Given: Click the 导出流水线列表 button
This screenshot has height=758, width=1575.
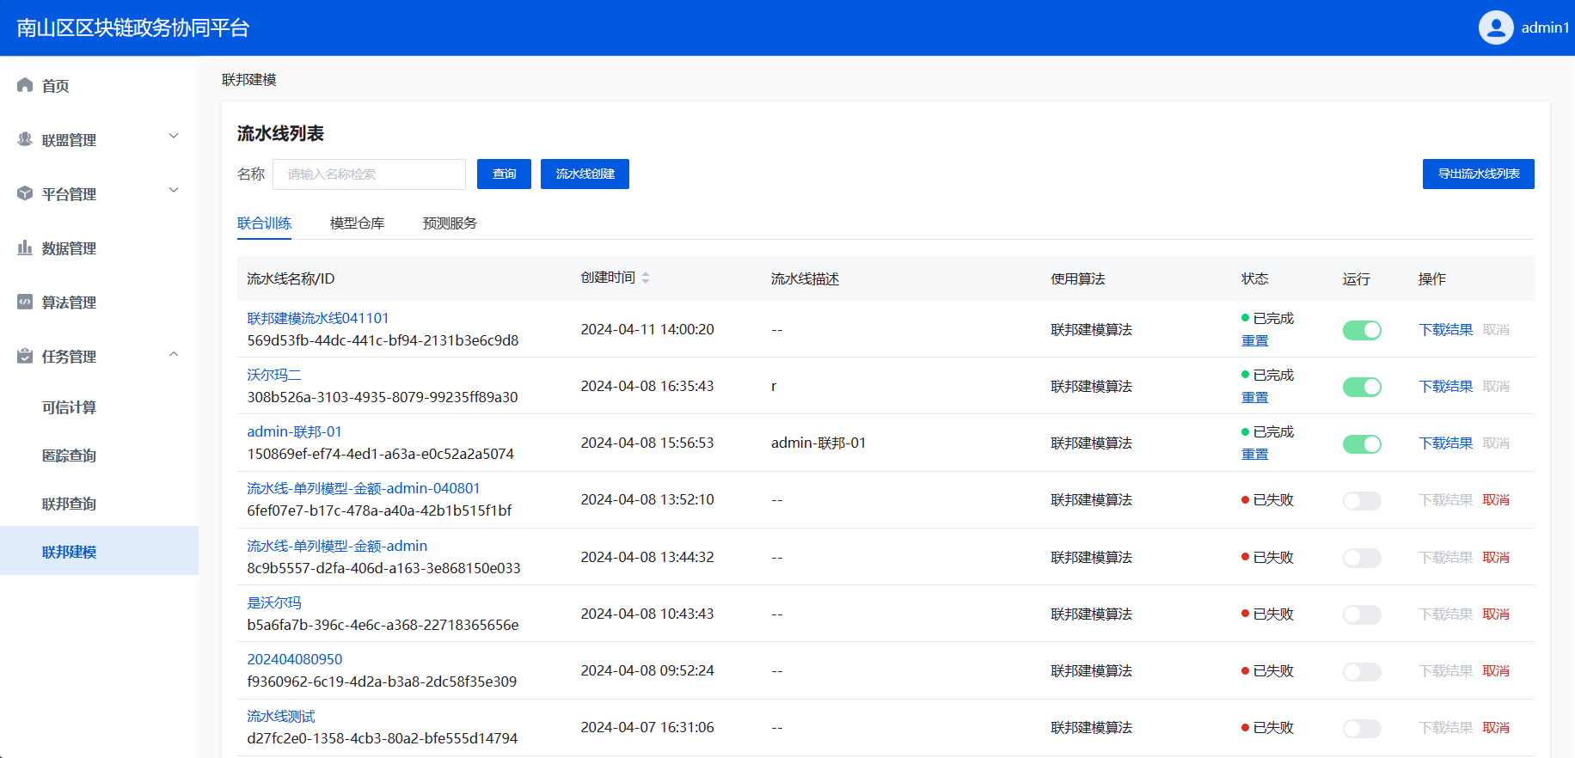Looking at the screenshot, I should (1479, 174).
